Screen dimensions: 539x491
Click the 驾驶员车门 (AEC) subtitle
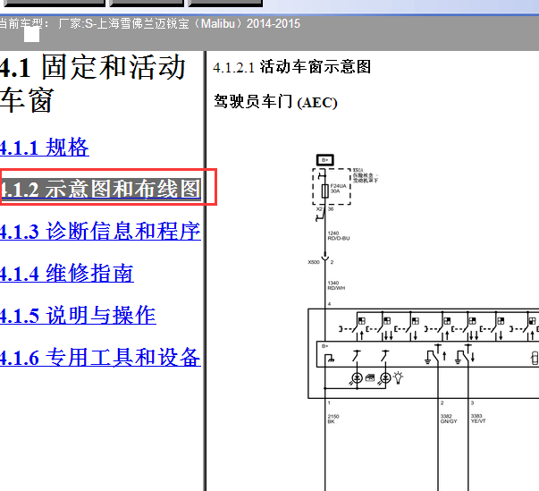pyautogui.click(x=275, y=102)
